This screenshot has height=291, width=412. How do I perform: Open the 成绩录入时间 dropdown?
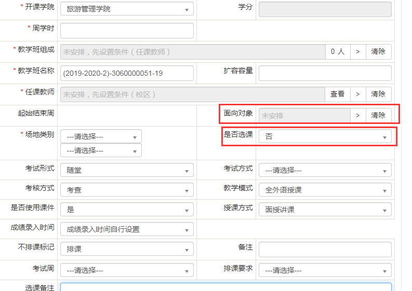click(127, 229)
